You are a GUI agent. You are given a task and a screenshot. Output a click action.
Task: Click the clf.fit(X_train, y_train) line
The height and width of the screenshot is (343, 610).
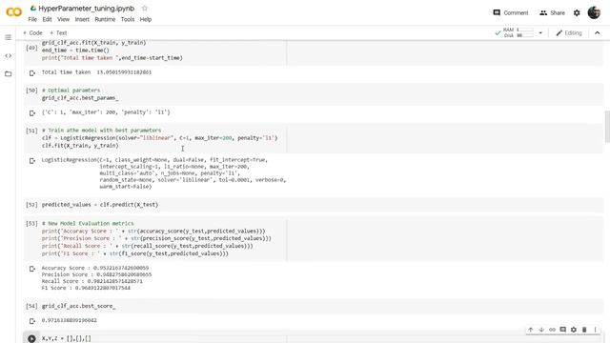[x=80, y=146]
